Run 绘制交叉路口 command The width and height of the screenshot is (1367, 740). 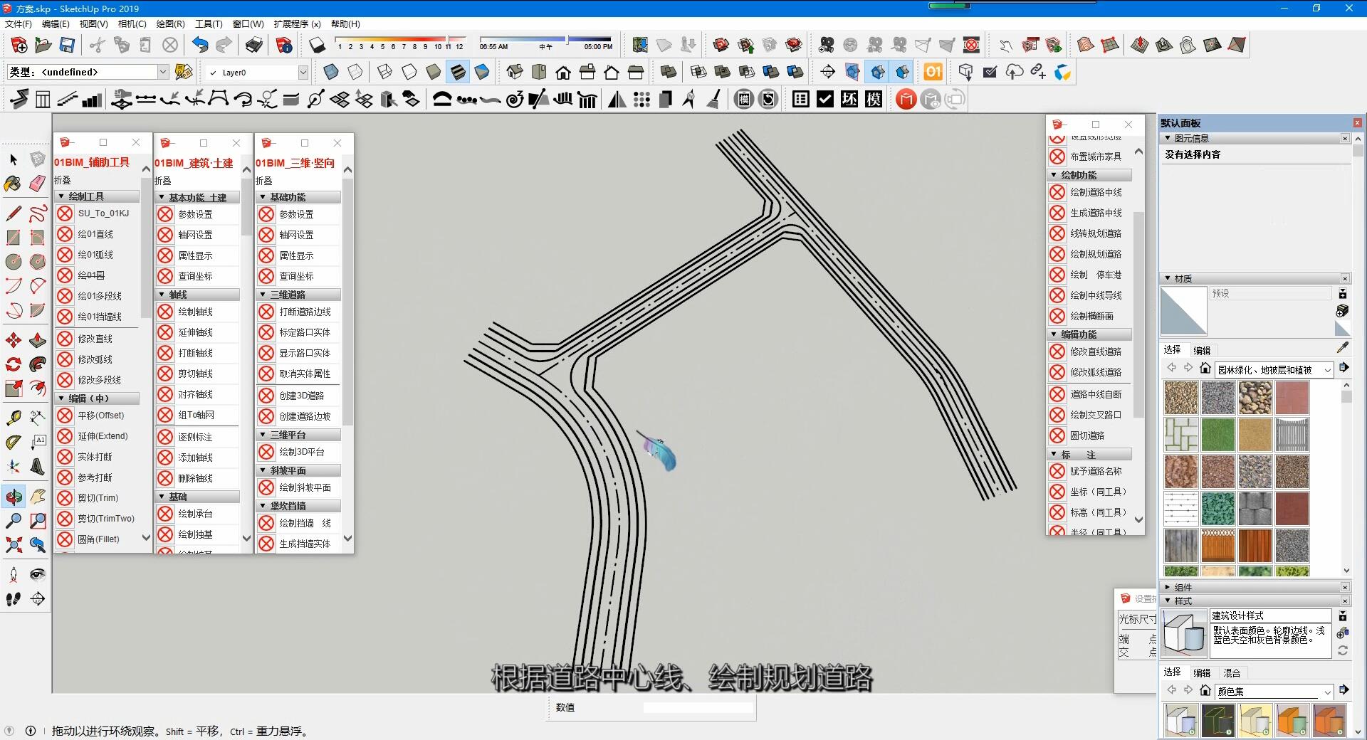pyautogui.click(x=1096, y=415)
